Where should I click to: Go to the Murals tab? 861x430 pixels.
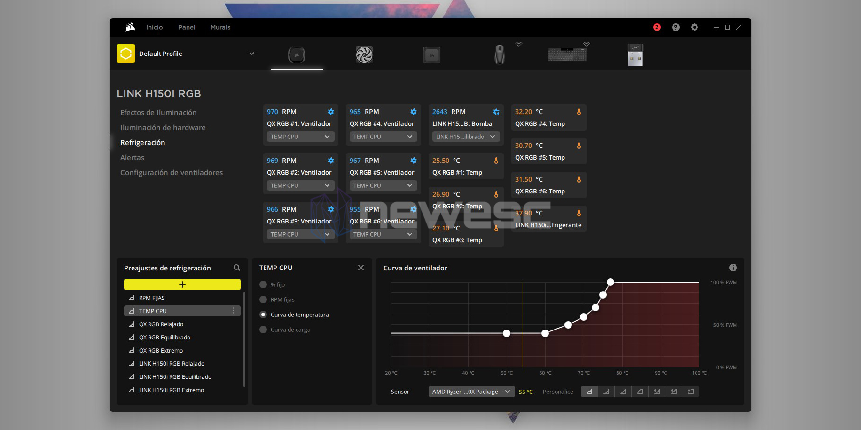click(x=220, y=27)
